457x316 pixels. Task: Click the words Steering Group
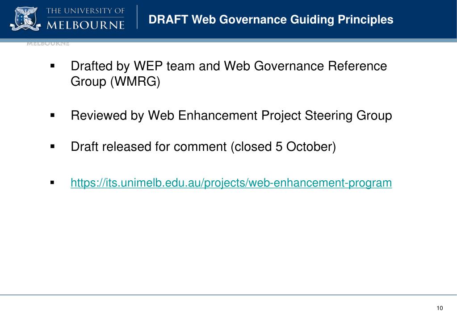coord(348,116)
